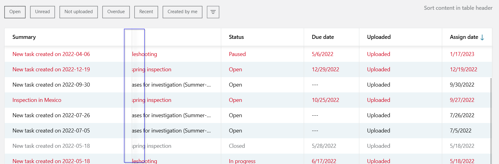Enable the Not uploaded filter
This screenshot has height=164, width=499.
[79, 12]
